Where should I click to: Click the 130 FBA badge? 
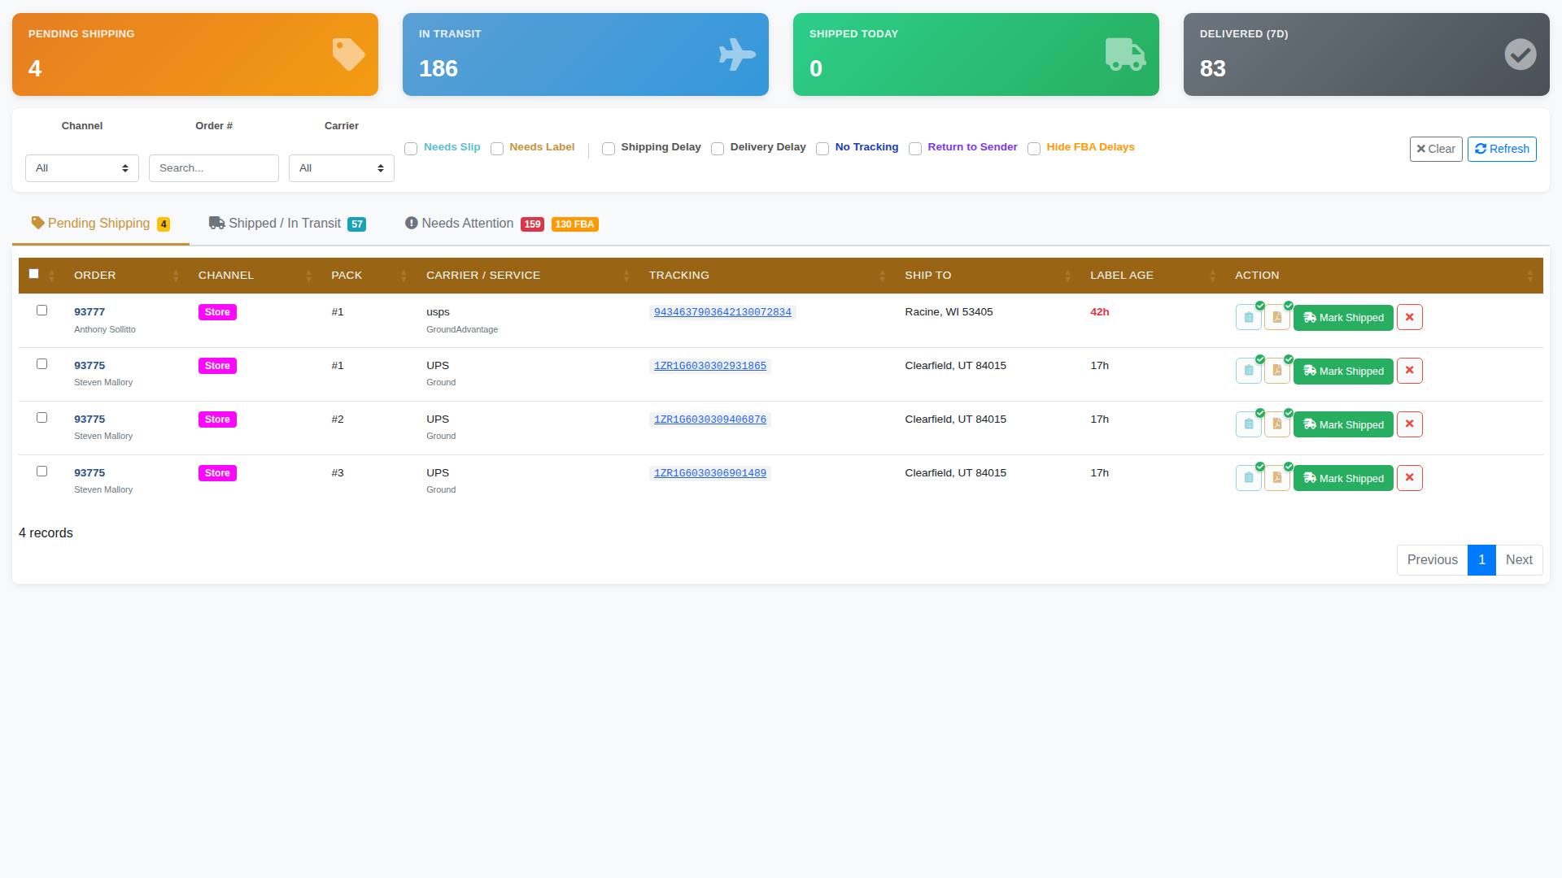tap(574, 224)
